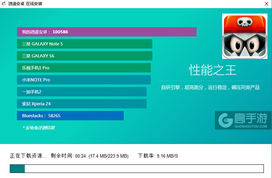Click the 17.4 MB/223.9 MB size text
The height and width of the screenshot is (178, 272).
[109, 156]
